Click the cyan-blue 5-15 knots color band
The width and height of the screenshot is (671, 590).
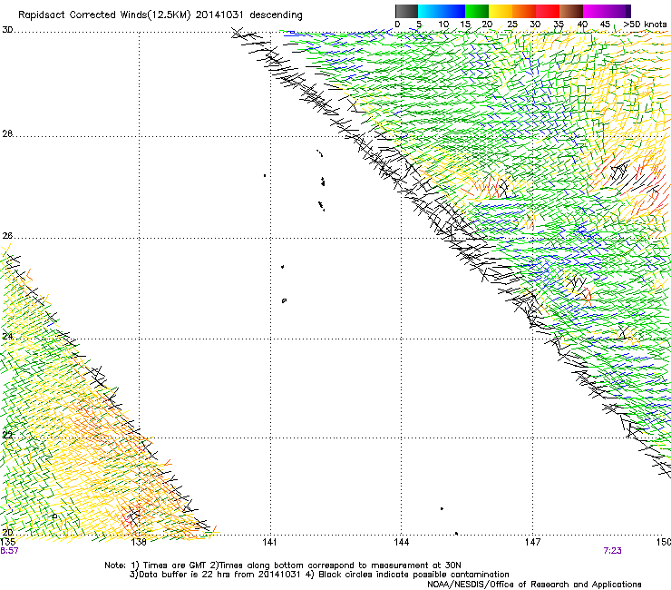(442, 11)
